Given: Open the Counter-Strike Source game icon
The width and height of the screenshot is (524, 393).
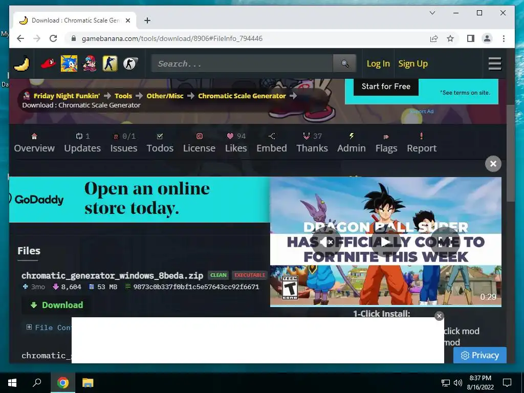Looking at the screenshot, I should coord(130,63).
